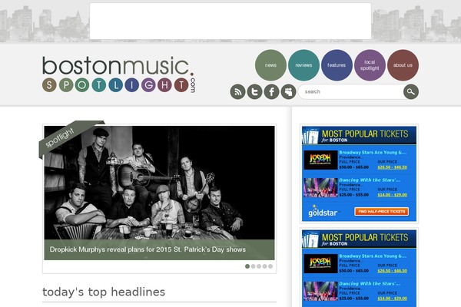Select the fifth slideshow dot
The image size is (461, 307).
[270, 266]
